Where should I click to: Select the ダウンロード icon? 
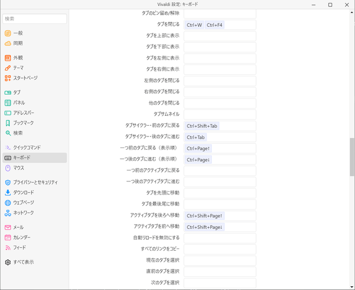tap(8, 193)
